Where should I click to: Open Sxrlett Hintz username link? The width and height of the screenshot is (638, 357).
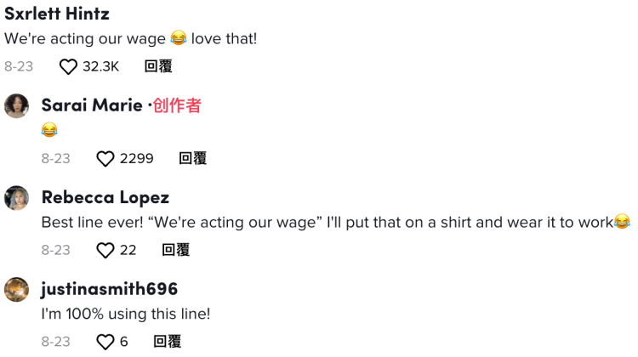pos(57,14)
